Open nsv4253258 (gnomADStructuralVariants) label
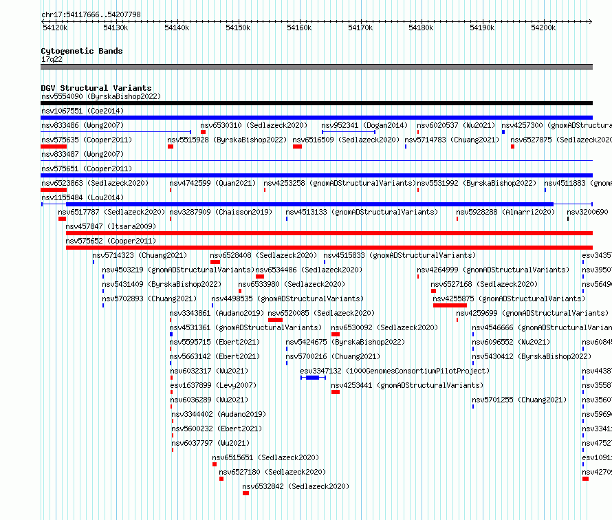The width and height of the screenshot is (612, 520). pyautogui.click(x=340, y=183)
